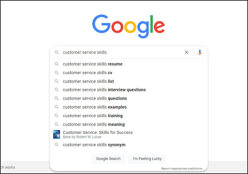Choose 'customer service skills list' suggestion
Image resolution: width=248 pixels, height=174 pixels.
coord(88,81)
